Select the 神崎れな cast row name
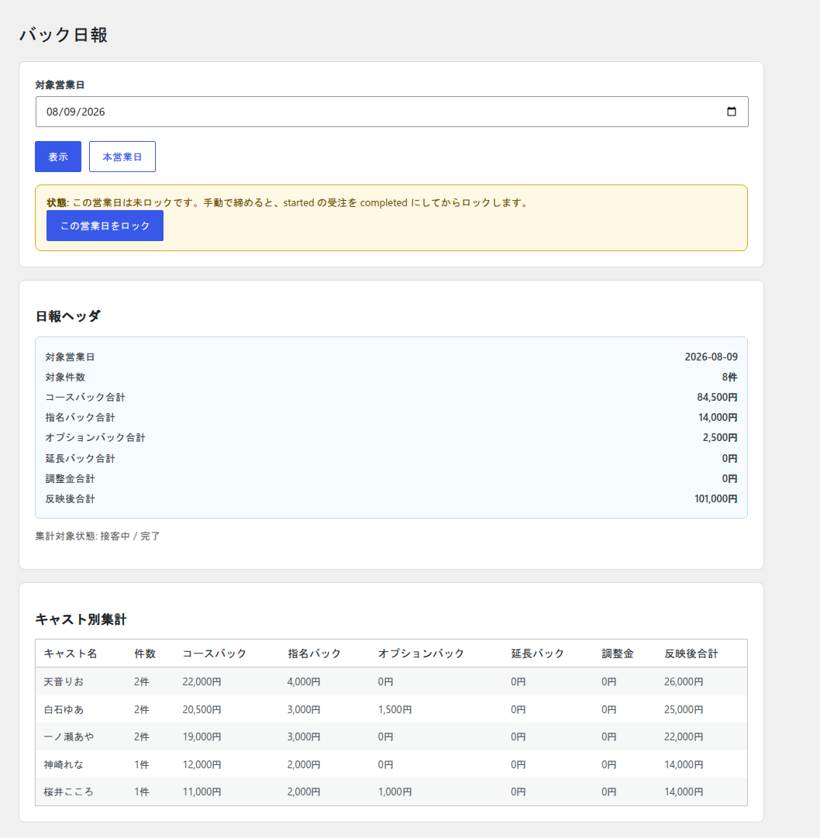 pyautogui.click(x=64, y=765)
